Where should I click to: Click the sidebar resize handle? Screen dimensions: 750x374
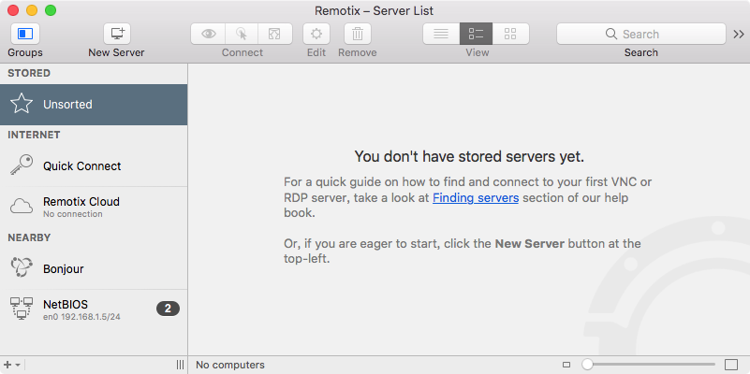point(181,365)
